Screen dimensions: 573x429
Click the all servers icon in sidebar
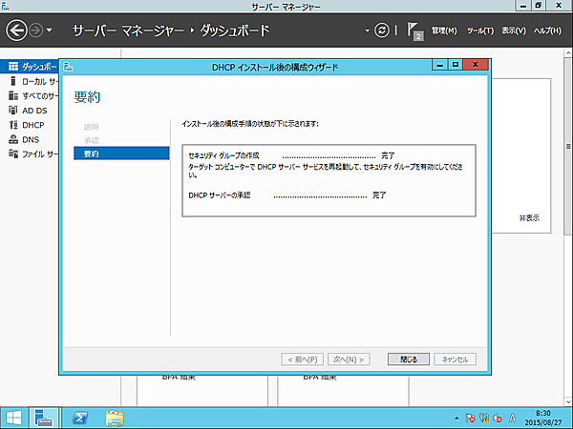coord(13,95)
